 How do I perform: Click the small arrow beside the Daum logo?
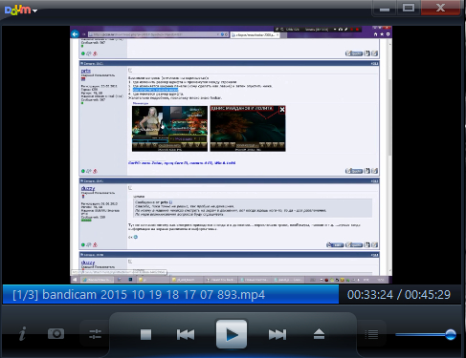click(34, 11)
